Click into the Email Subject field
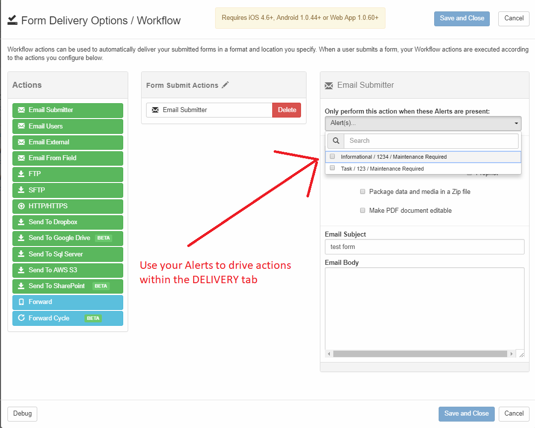535x428 pixels. point(424,246)
